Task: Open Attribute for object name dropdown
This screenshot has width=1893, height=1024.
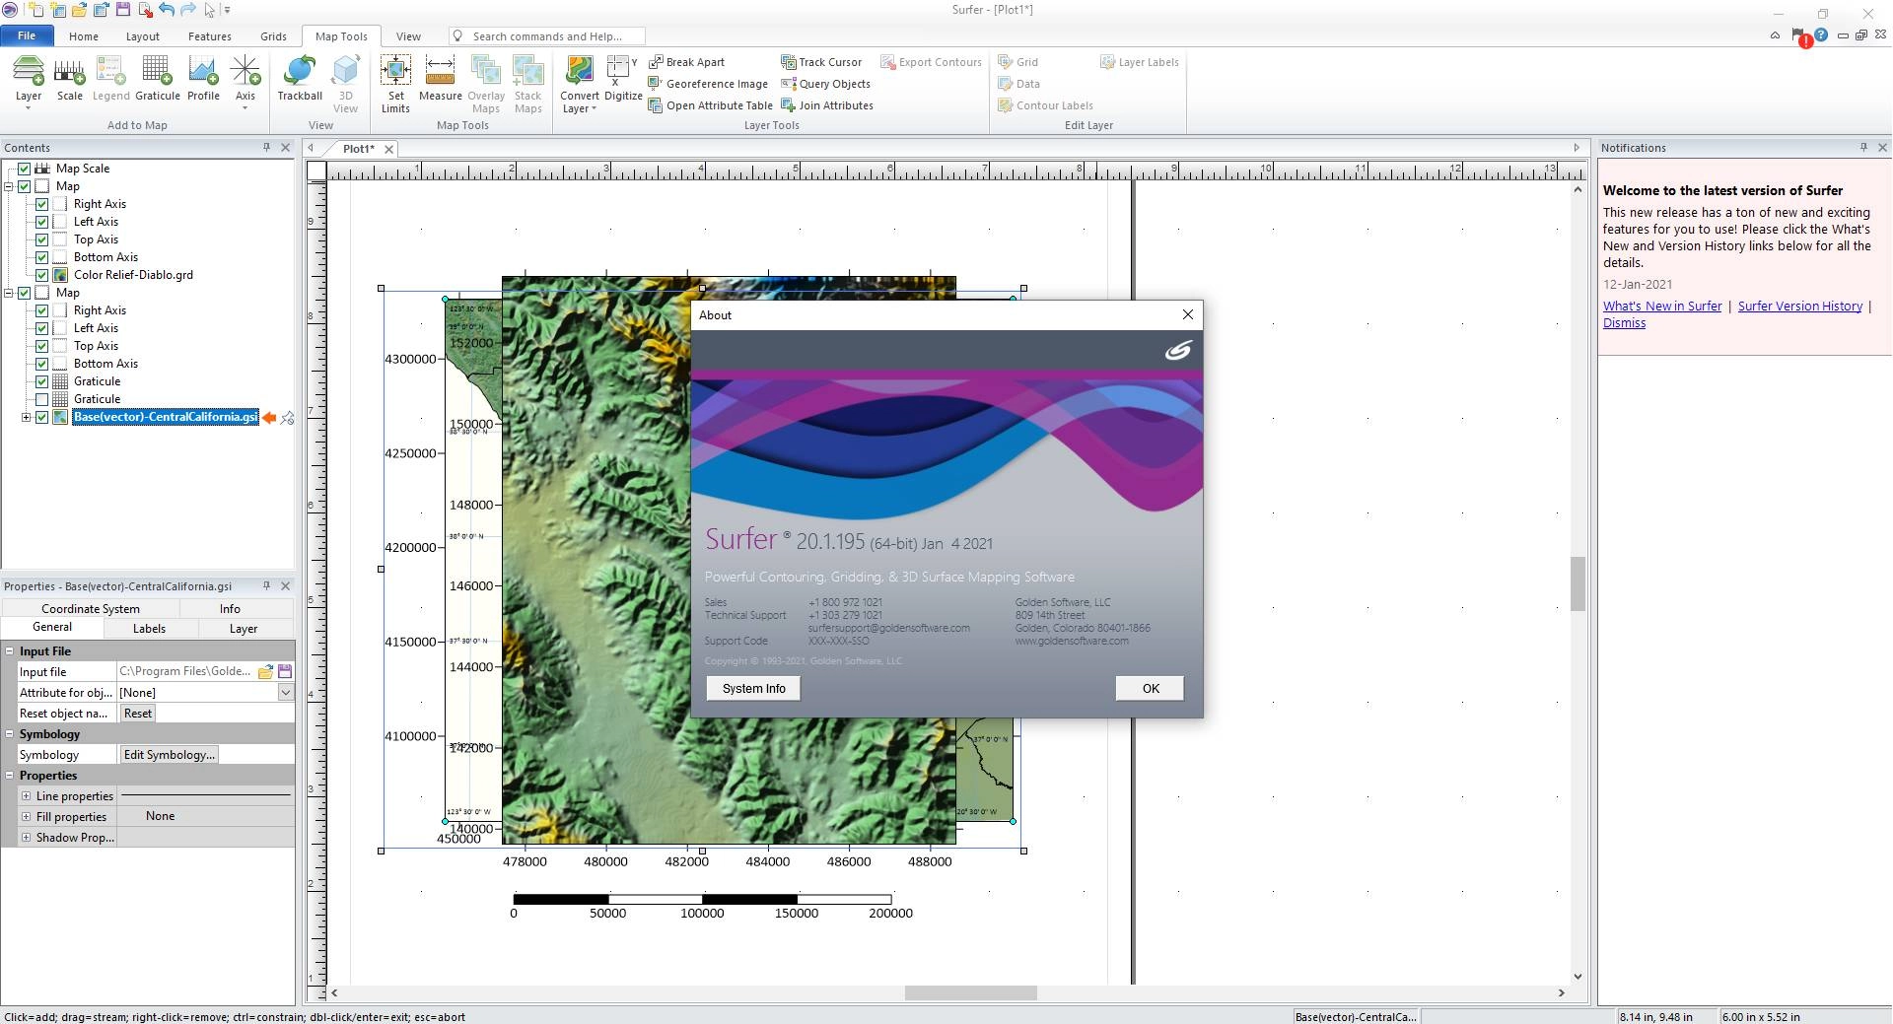Action: pos(285,693)
